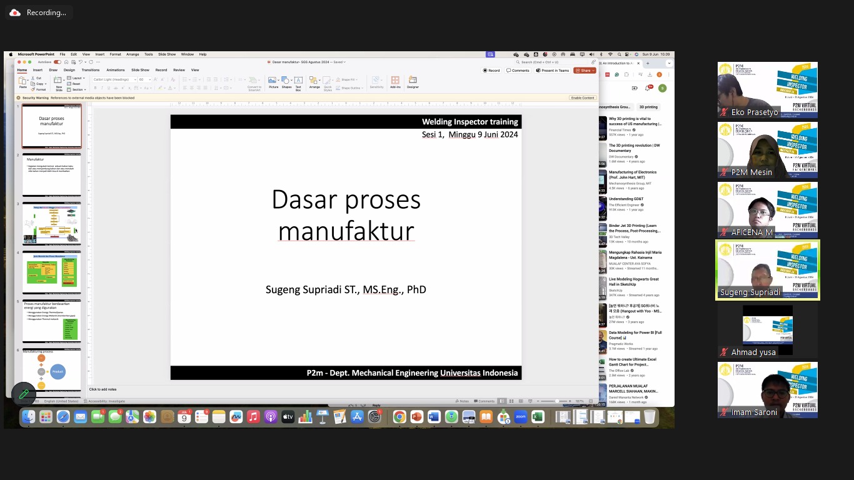Open Google Chrome from the Dock

[399, 417]
